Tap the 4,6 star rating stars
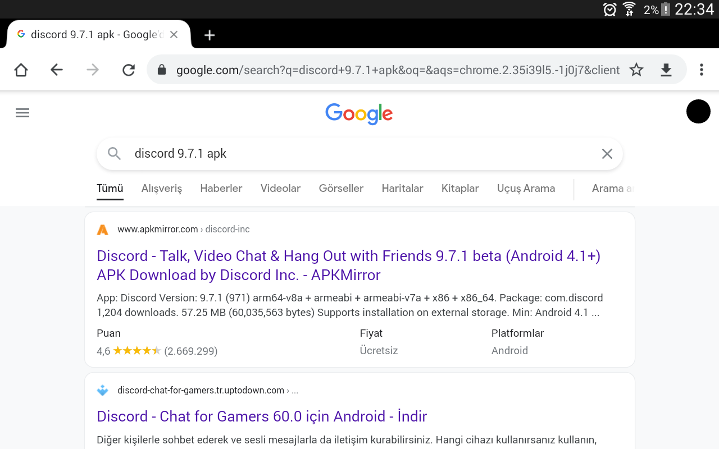 click(137, 351)
